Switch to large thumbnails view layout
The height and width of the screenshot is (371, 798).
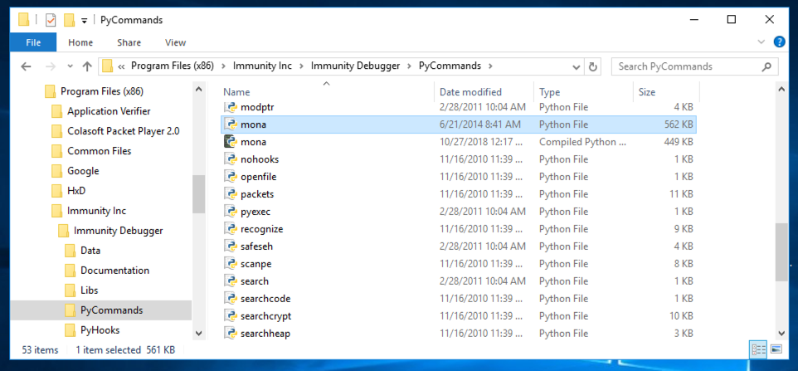click(x=776, y=349)
